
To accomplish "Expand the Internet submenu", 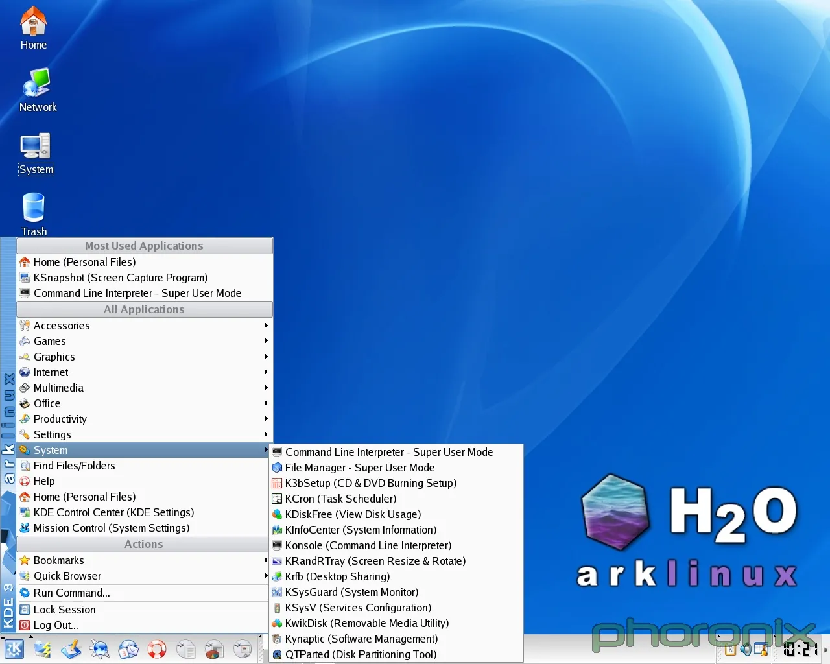I will pos(145,372).
